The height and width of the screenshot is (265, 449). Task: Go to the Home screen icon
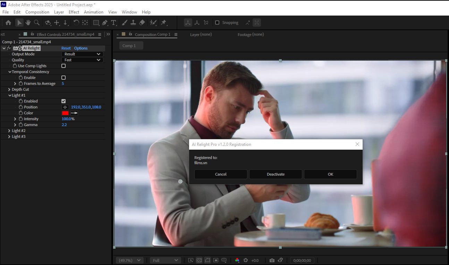click(8, 23)
